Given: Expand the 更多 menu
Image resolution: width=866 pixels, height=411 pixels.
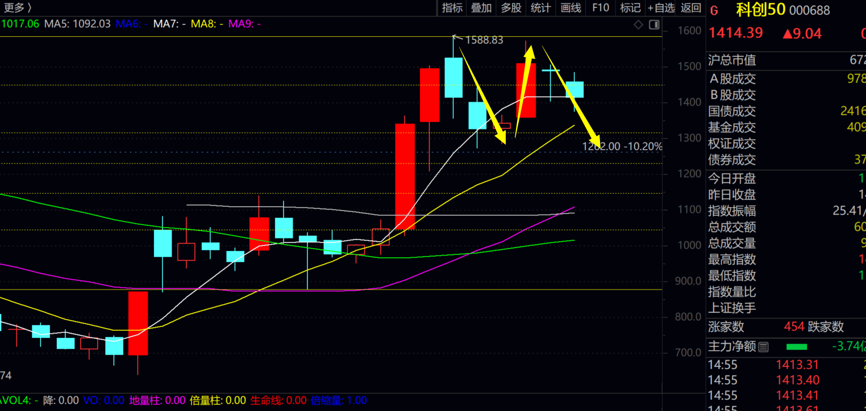Looking at the screenshot, I should pyautogui.click(x=17, y=7).
